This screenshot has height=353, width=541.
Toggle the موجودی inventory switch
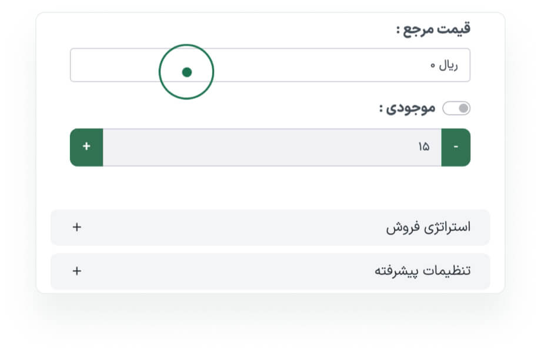pyautogui.click(x=456, y=108)
